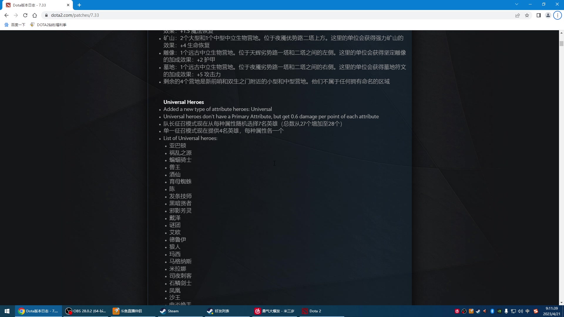Close the Dota 7.33 tab
The image size is (564, 317).
coord(68,5)
